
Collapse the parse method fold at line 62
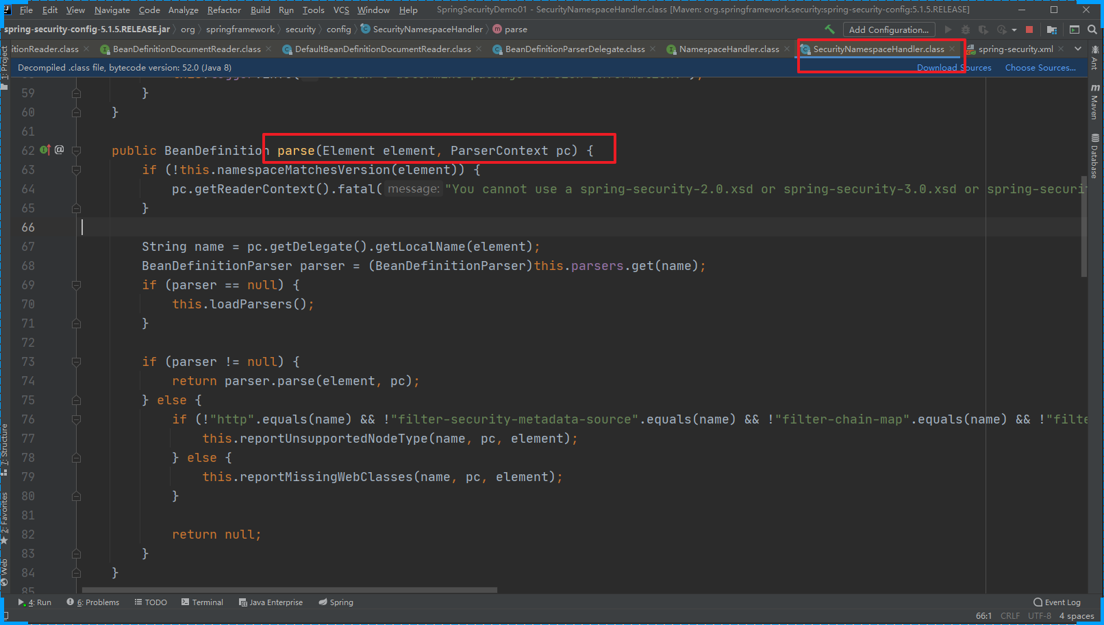(x=76, y=150)
